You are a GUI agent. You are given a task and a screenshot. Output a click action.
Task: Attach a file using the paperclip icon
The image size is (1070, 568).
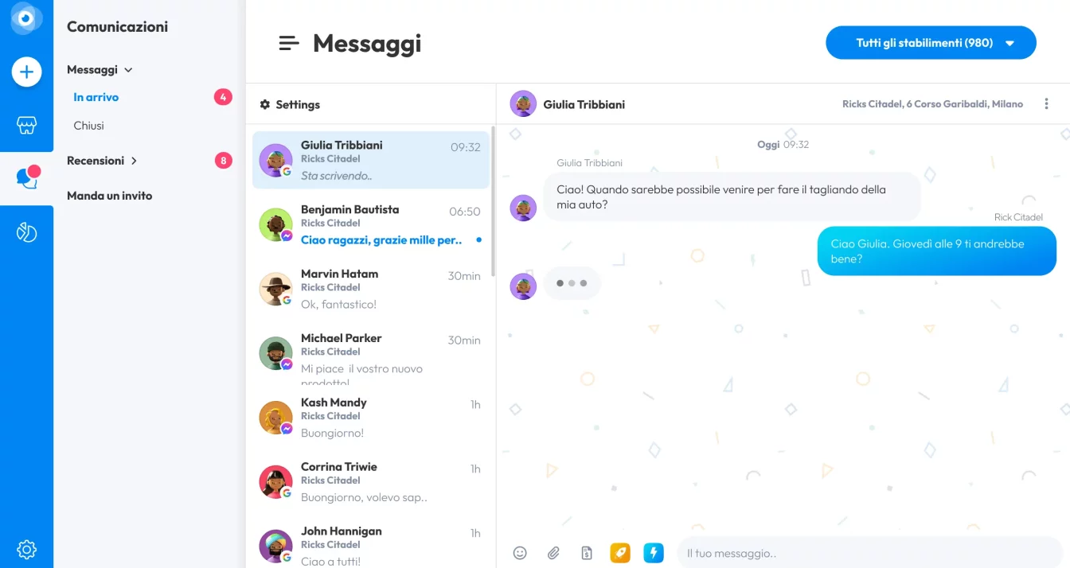553,553
